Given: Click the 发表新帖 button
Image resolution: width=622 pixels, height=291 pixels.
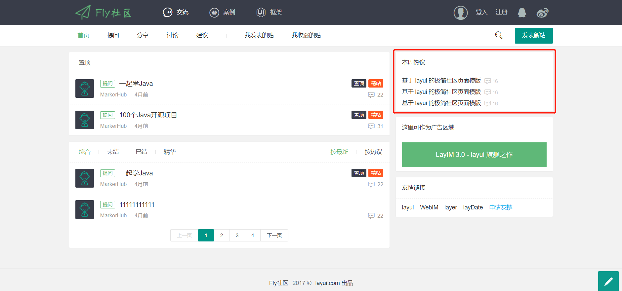Looking at the screenshot, I should (x=534, y=35).
